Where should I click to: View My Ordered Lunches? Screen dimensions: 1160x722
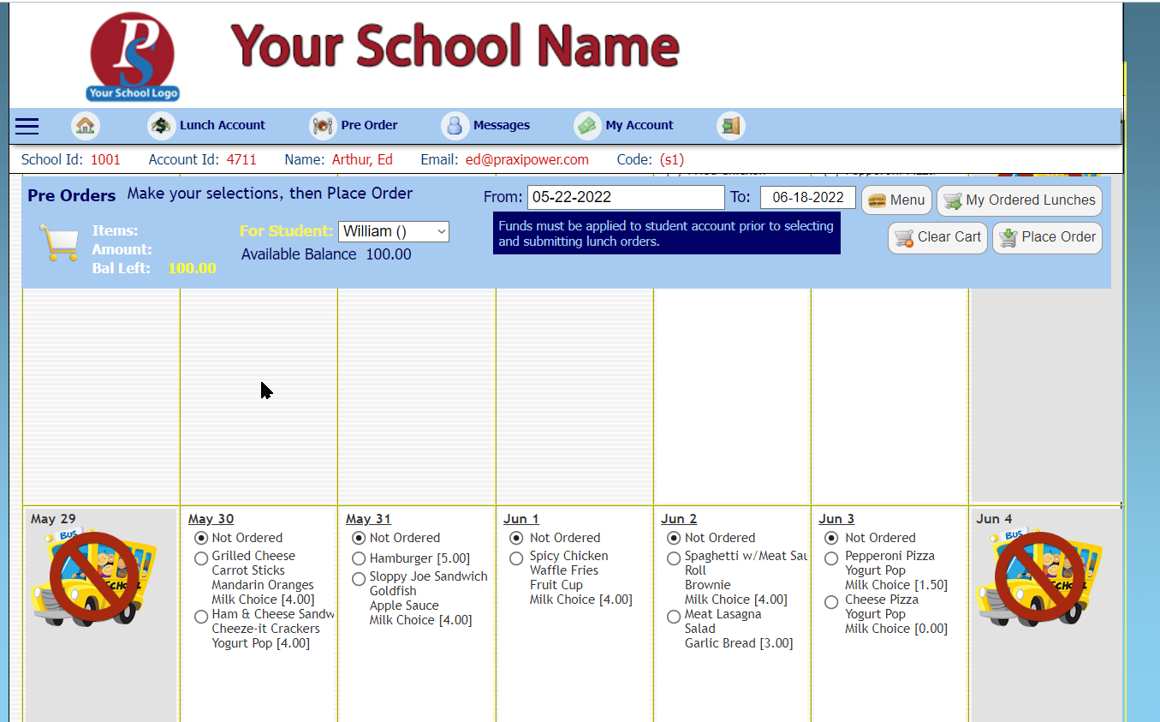1020,200
